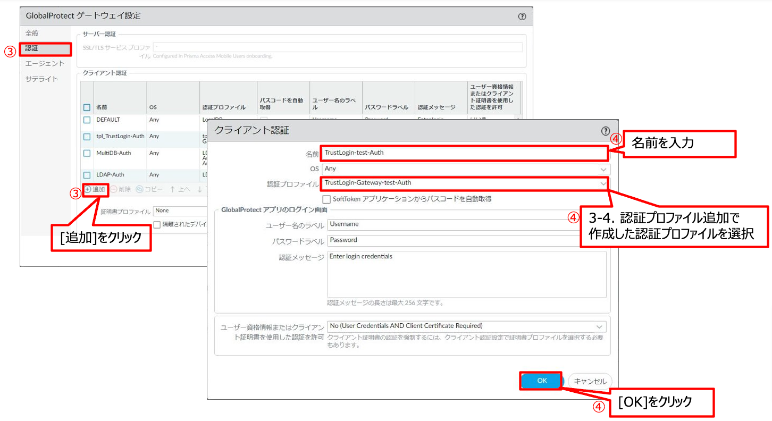Click the Any OS cell in DEFAULT row
Viewport: 772px width, 421px height.
tap(154, 120)
